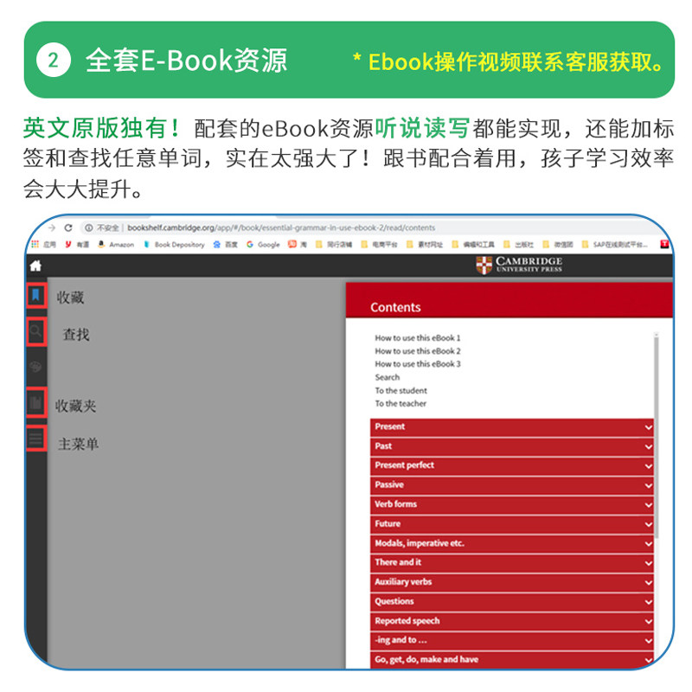Expand the Reported speech section
This screenshot has width=692, height=692.
[x=511, y=621]
